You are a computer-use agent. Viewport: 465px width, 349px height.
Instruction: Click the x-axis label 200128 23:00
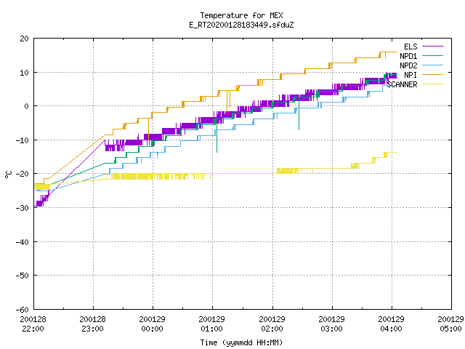[92, 324]
